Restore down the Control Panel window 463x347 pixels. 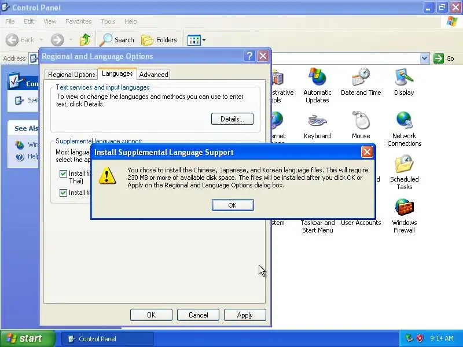[442, 8]
